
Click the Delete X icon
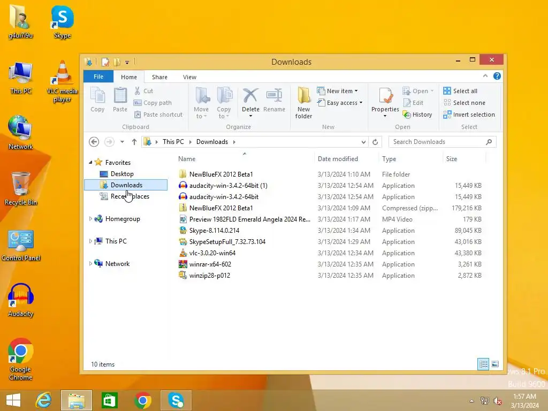250,96
